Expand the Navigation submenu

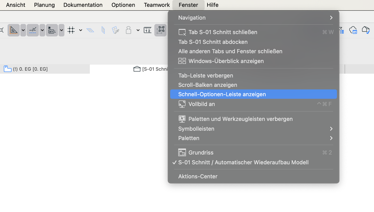254,18
